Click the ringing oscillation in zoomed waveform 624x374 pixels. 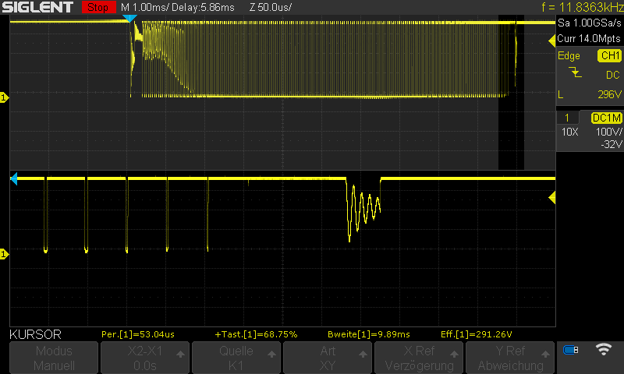click(363, 210)
